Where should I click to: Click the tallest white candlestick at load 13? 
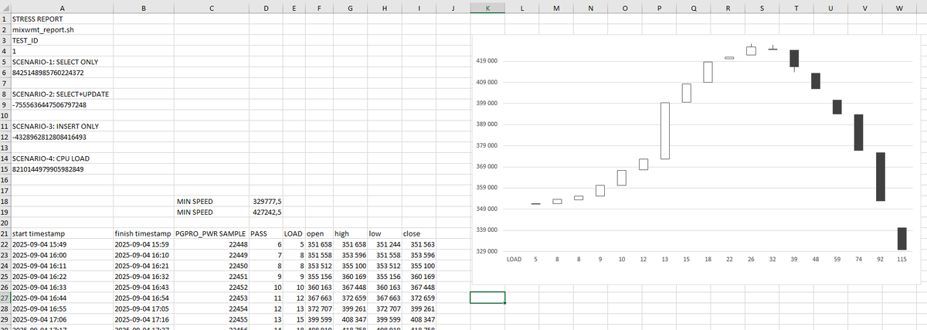pyautogui.click(x=664, y=131)
